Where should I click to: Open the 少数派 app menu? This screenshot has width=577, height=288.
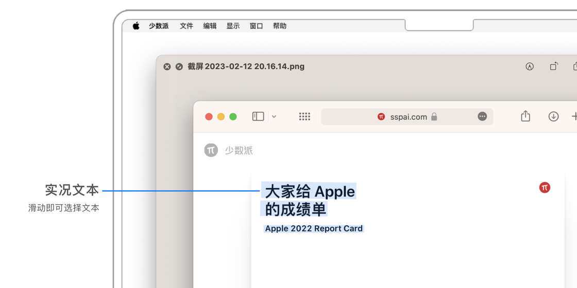tap(159, 26)
